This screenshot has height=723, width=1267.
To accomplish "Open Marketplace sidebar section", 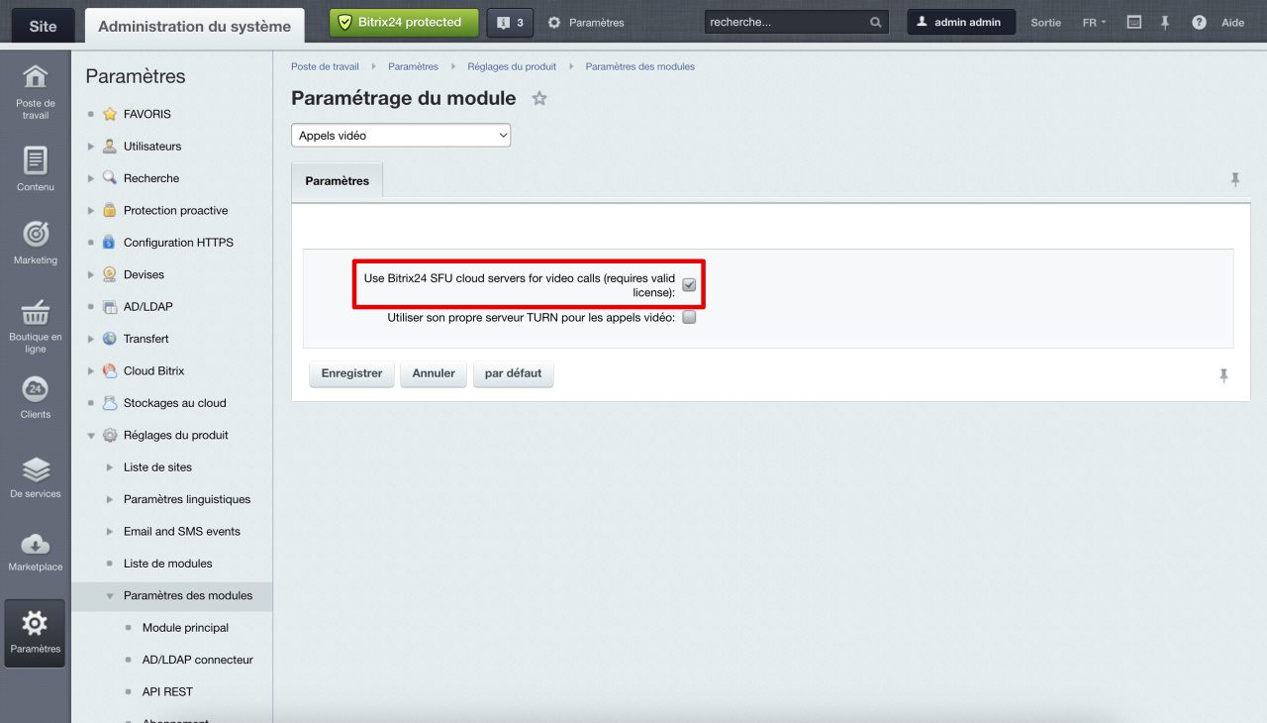I will tap(35, 552).
